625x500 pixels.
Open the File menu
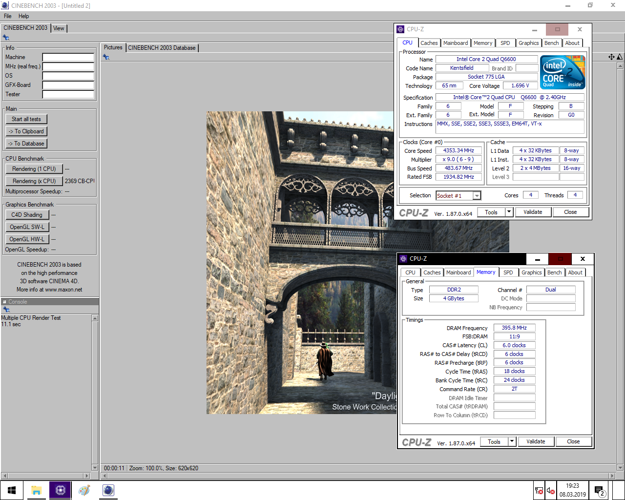pyautogui.click(x=8, y=16)
